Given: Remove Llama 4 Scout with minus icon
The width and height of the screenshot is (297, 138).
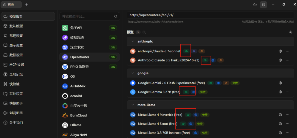Looking at the screenshot, I should tap(287, 124).
